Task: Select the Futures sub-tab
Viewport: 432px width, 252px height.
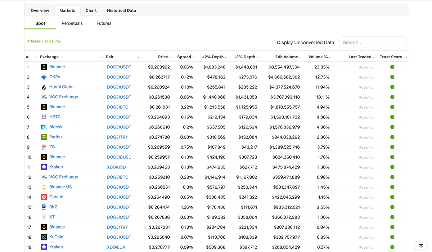Action: tap(104, 23)
